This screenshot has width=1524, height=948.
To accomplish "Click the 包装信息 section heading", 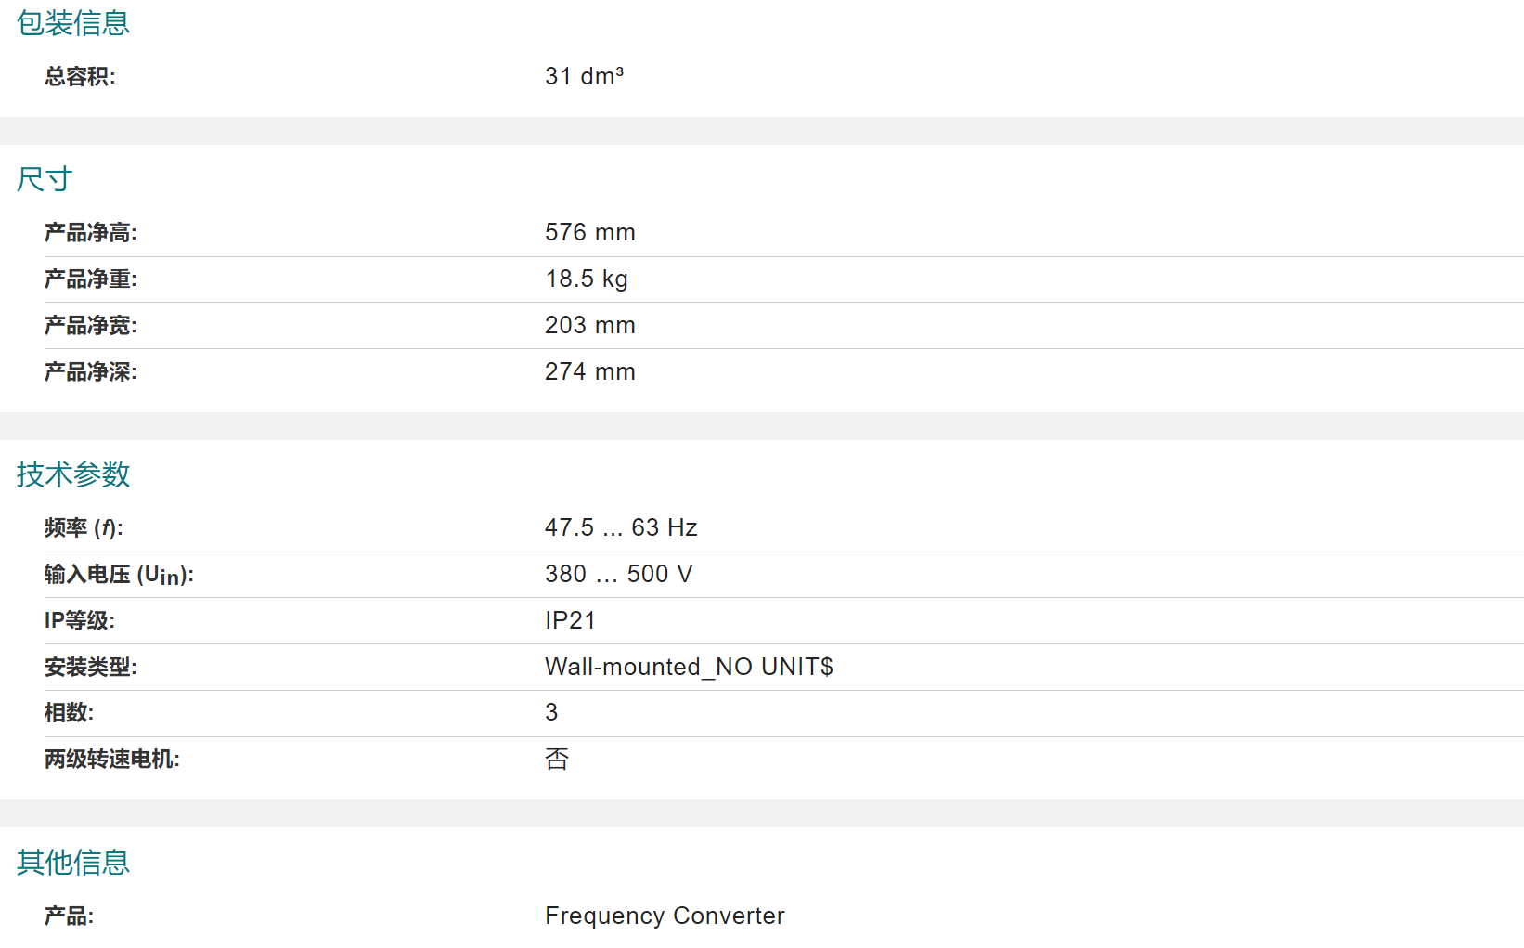I will [73, 23].
